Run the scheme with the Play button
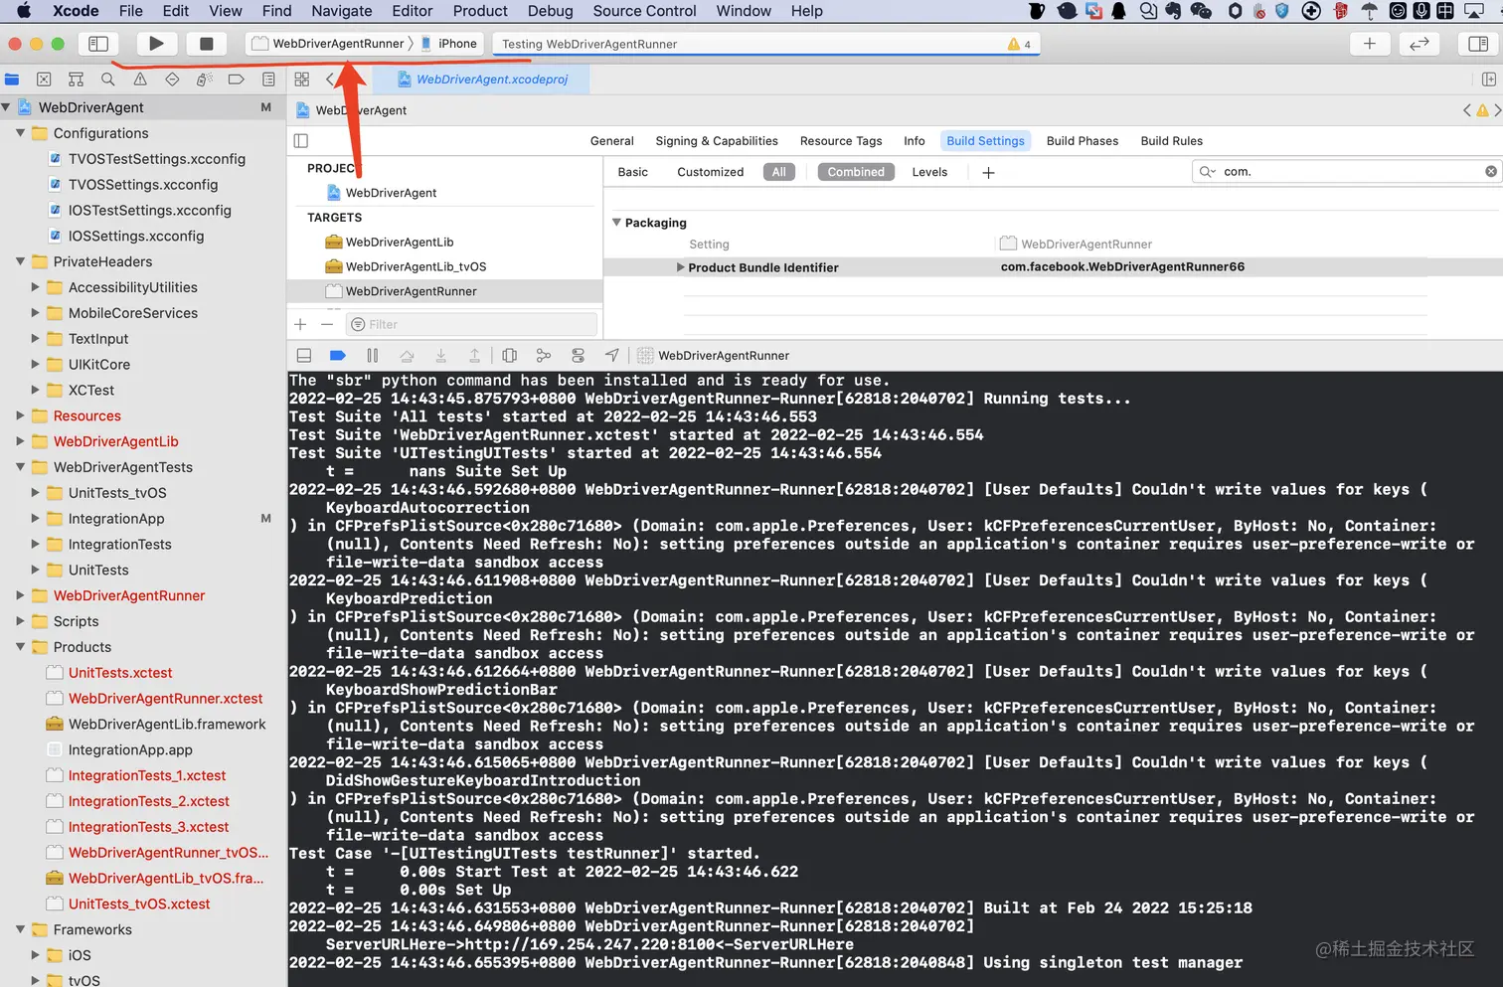Viewport: 1503px width, 987px height. 156,44
